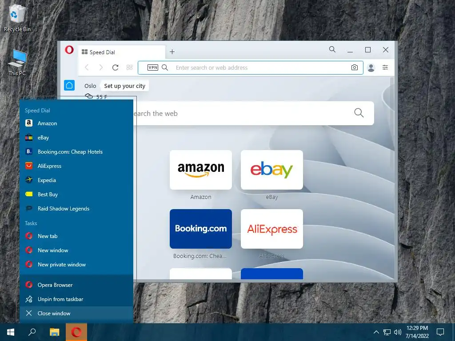Open the Amazon speed dial tile
Screen dimensions: 455x341
coord(201,170)
